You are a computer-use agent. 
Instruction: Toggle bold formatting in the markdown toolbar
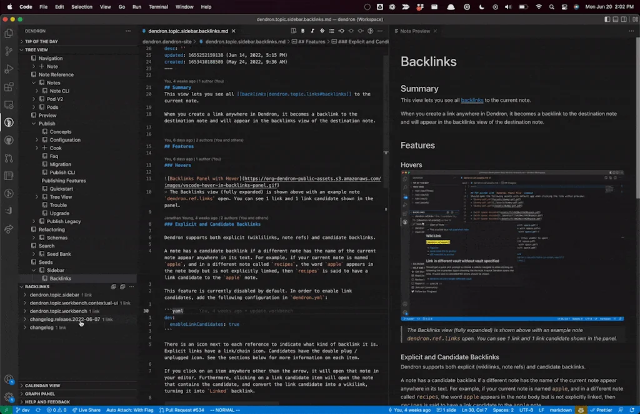coord(302,30)
